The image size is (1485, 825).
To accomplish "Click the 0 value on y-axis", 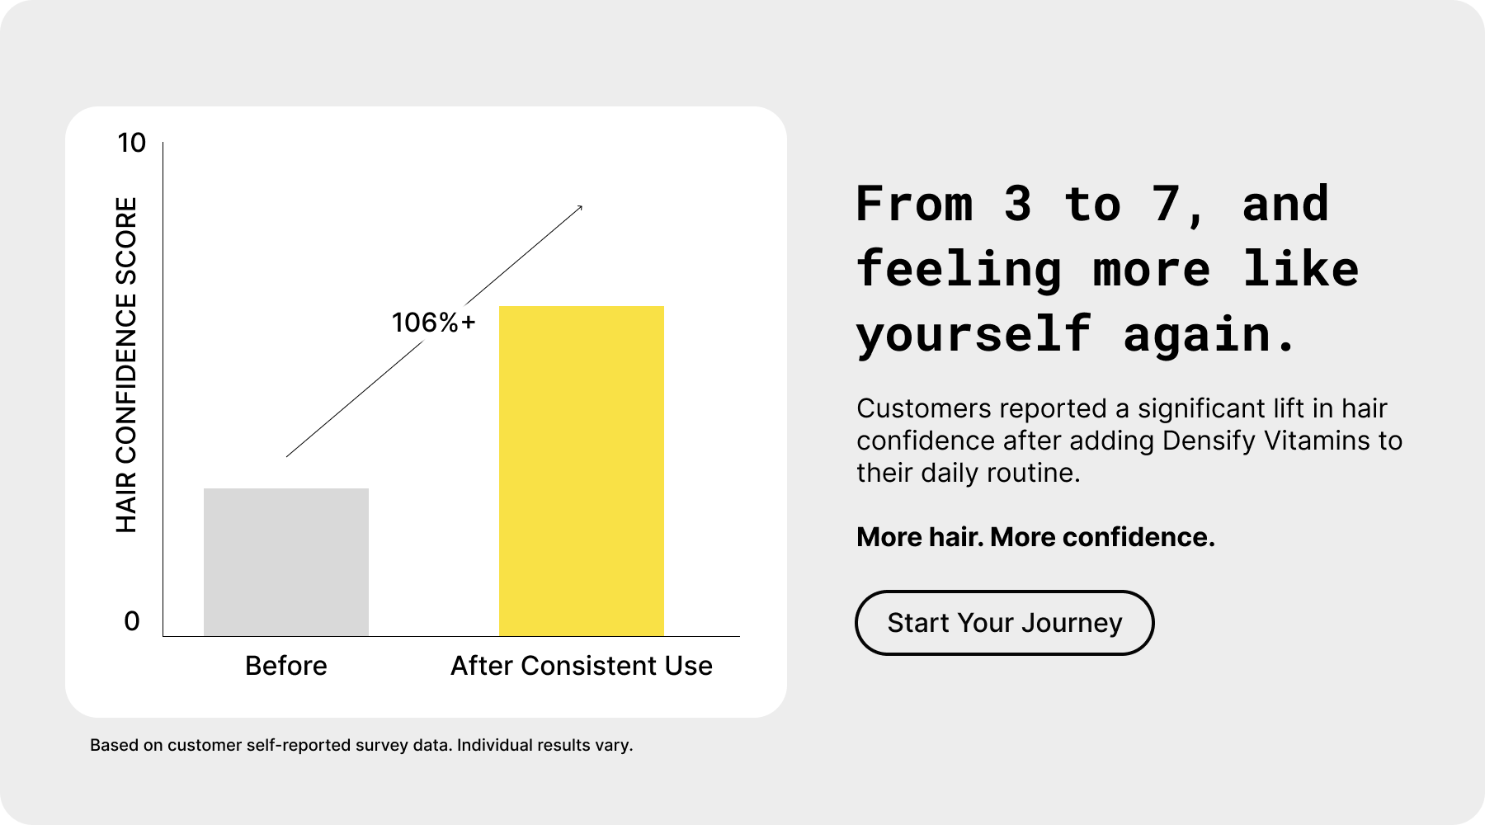I will coord(132,621).
